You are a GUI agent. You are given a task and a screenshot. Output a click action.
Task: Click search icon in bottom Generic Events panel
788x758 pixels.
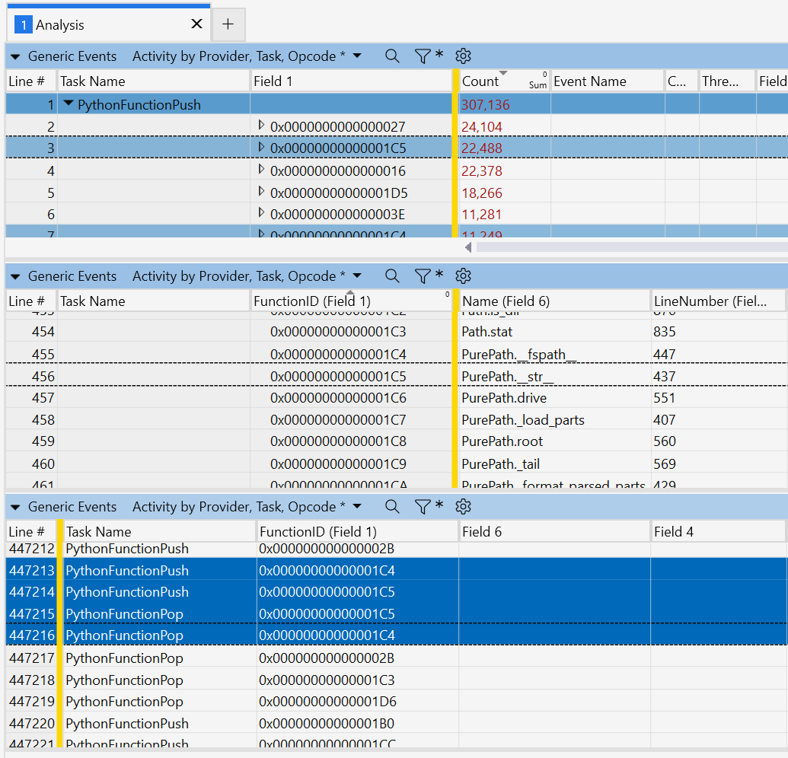click(392, 506)
